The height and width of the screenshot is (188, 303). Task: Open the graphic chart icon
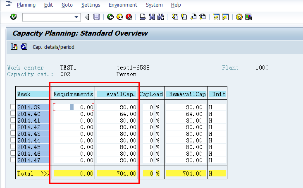click(x=14, y=47)
